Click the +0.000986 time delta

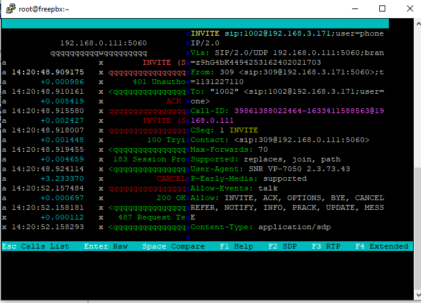(62, 82)
